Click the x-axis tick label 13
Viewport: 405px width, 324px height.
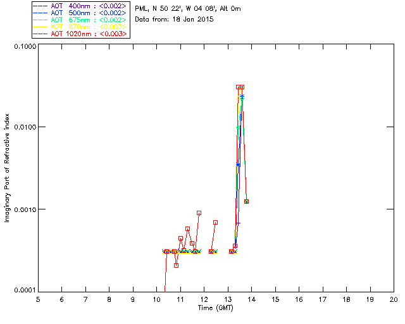228,299
